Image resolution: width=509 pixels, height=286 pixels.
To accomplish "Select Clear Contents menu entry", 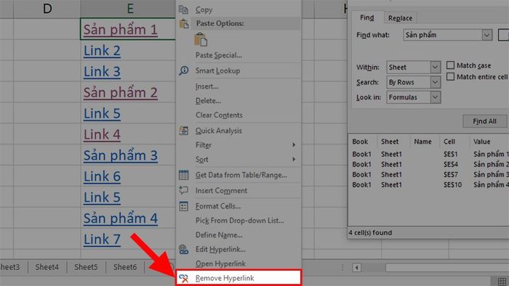I will [x=239, y=115].
